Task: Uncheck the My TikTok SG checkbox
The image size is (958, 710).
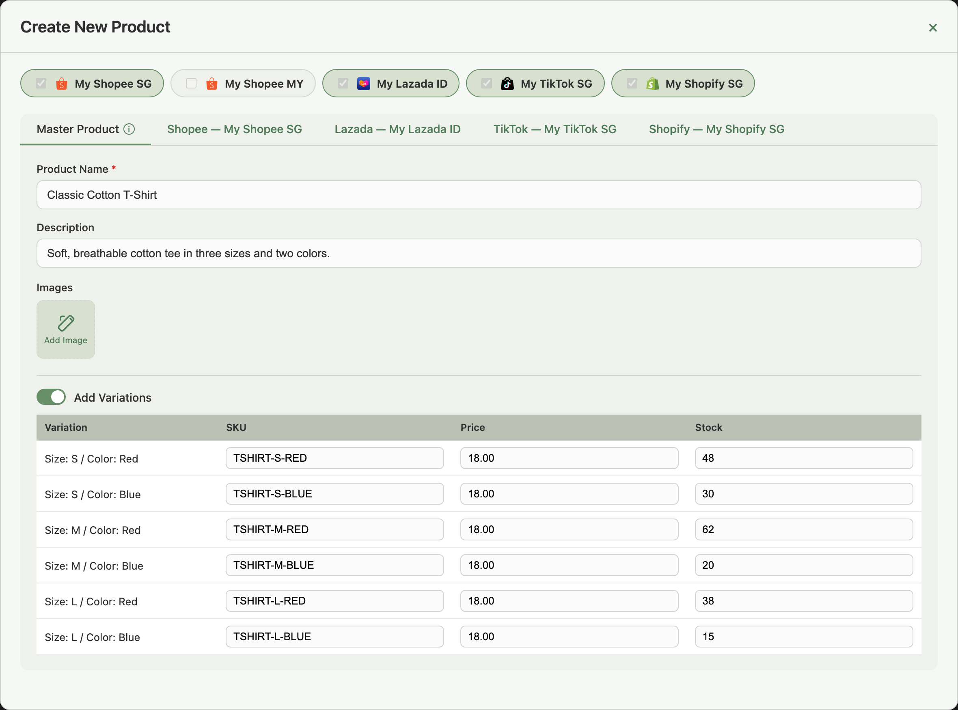Action: (486, 84)
